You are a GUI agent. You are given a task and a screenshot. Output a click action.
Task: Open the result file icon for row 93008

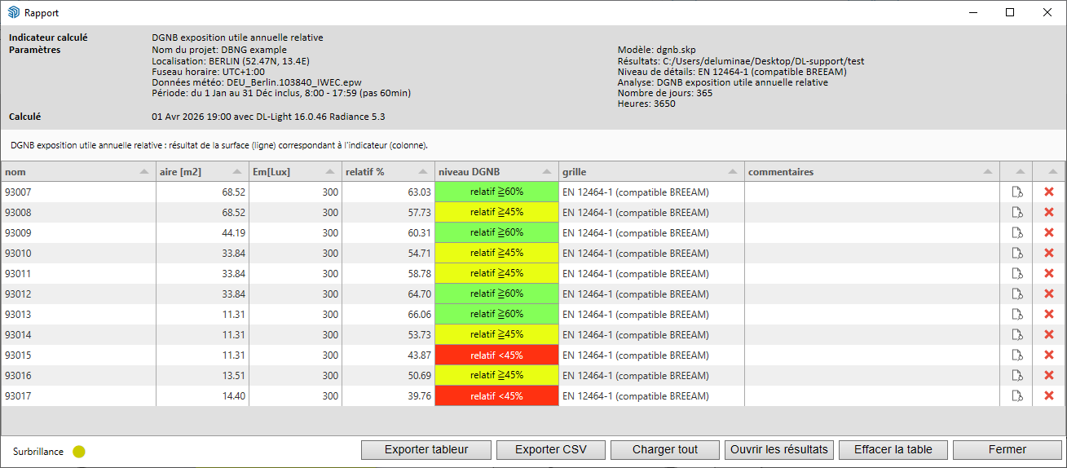coord(1016,213)
